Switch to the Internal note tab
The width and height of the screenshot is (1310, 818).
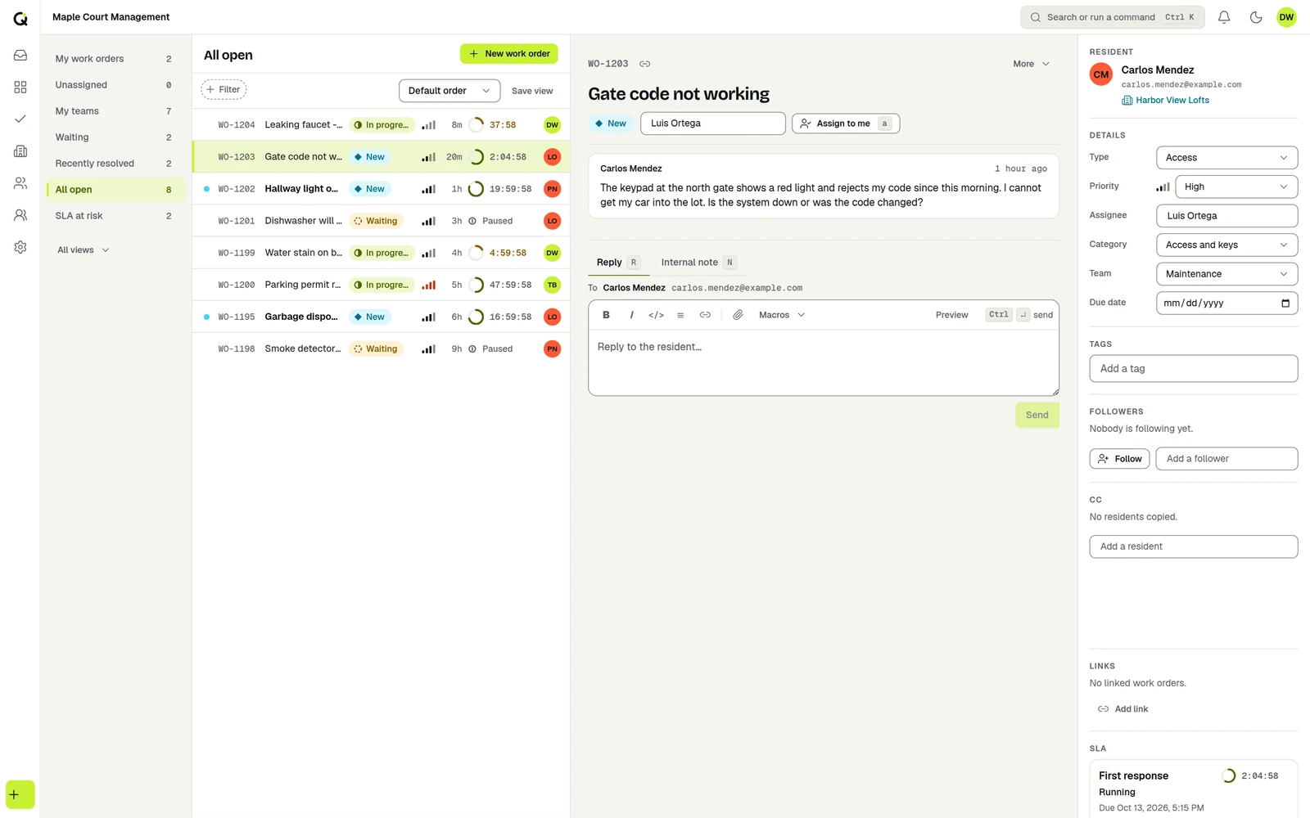click(x=698, y=263)
